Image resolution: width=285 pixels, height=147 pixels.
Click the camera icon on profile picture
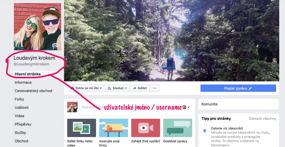(55, 45)
